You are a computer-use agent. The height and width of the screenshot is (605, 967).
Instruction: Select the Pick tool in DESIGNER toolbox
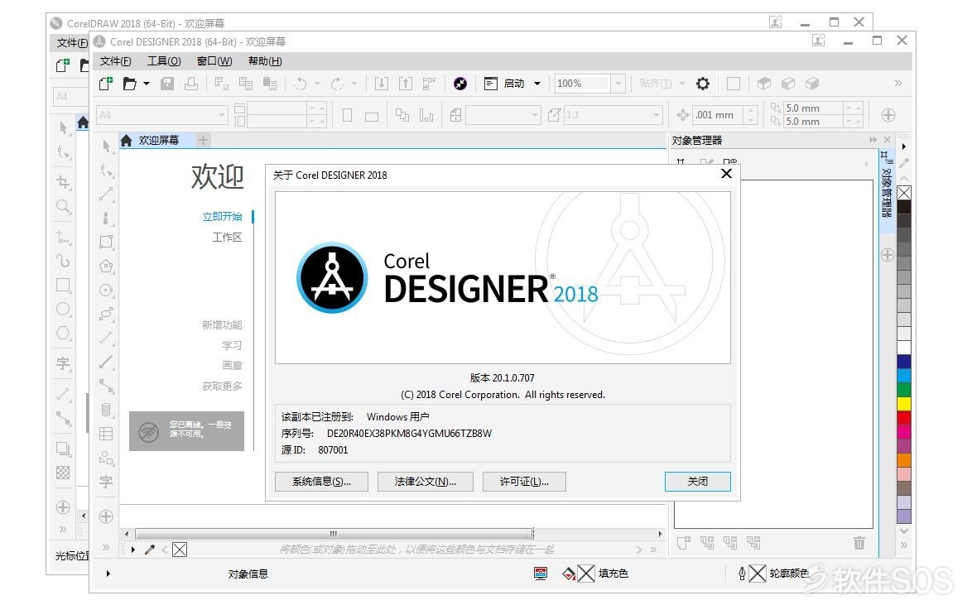[x=106, y=146]
